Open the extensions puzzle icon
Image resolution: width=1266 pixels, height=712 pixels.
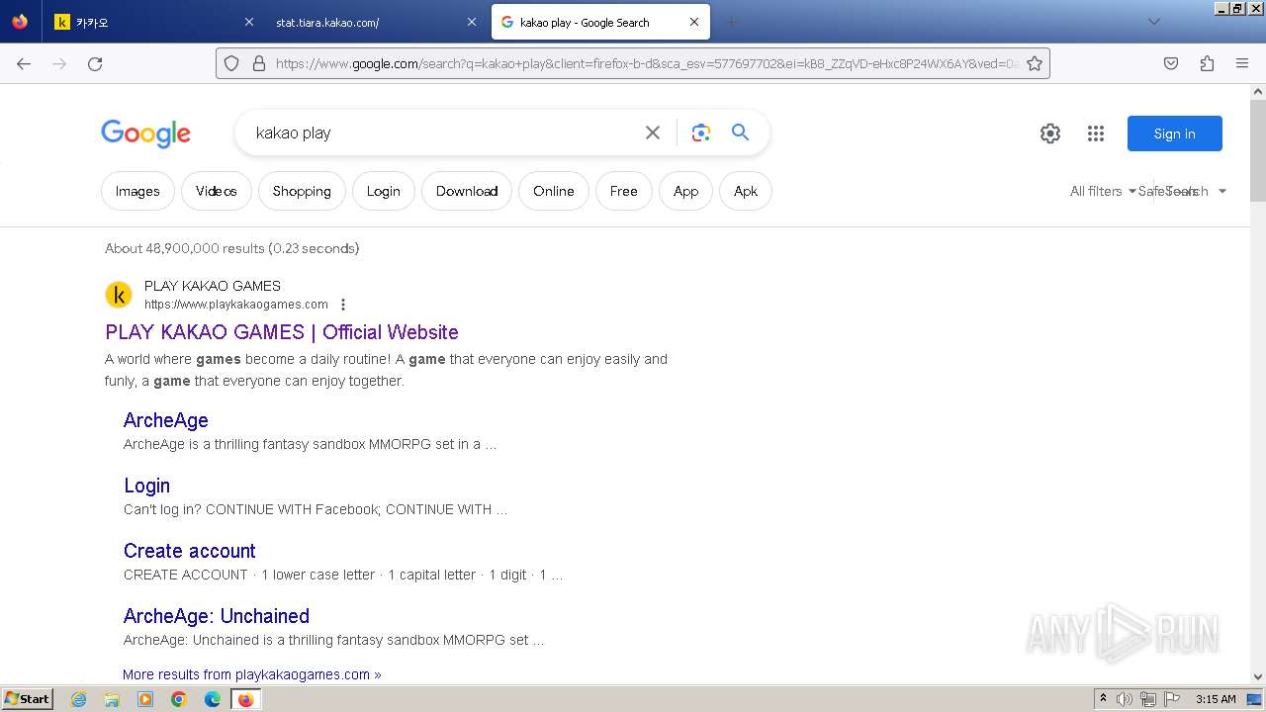[1207, 63]
